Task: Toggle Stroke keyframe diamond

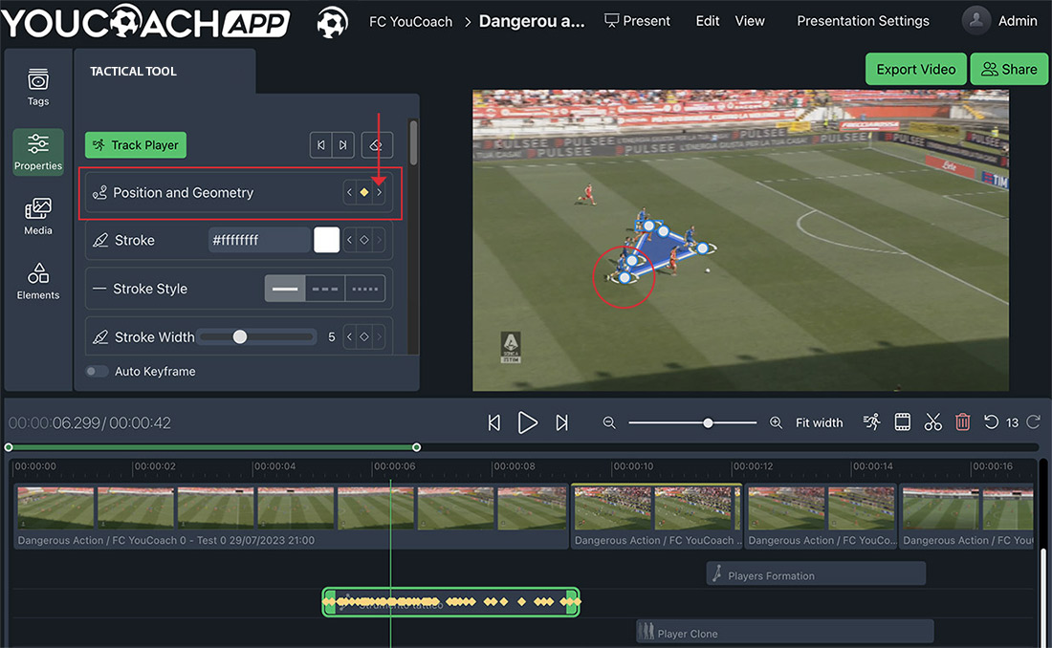Action: (x=364, y=240)
